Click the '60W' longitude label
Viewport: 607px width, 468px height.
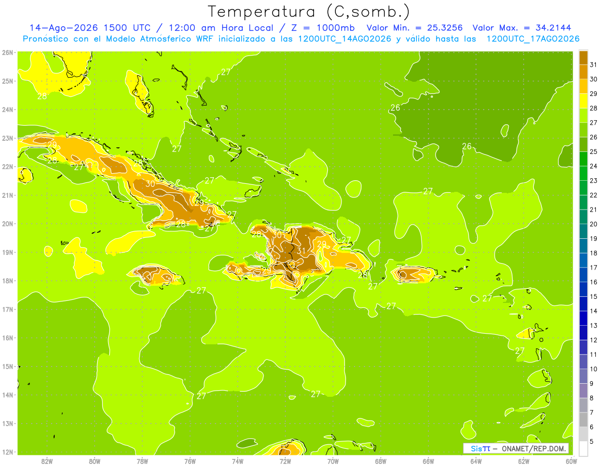pyautogui.click(x=572, y=461)
